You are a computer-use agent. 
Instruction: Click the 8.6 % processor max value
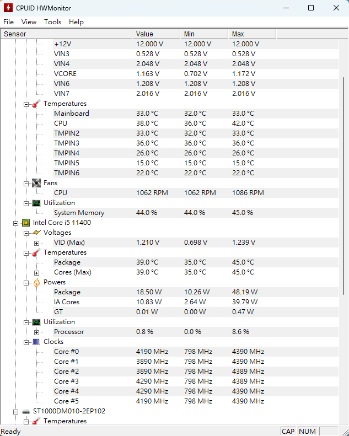(x=240, y=332)
